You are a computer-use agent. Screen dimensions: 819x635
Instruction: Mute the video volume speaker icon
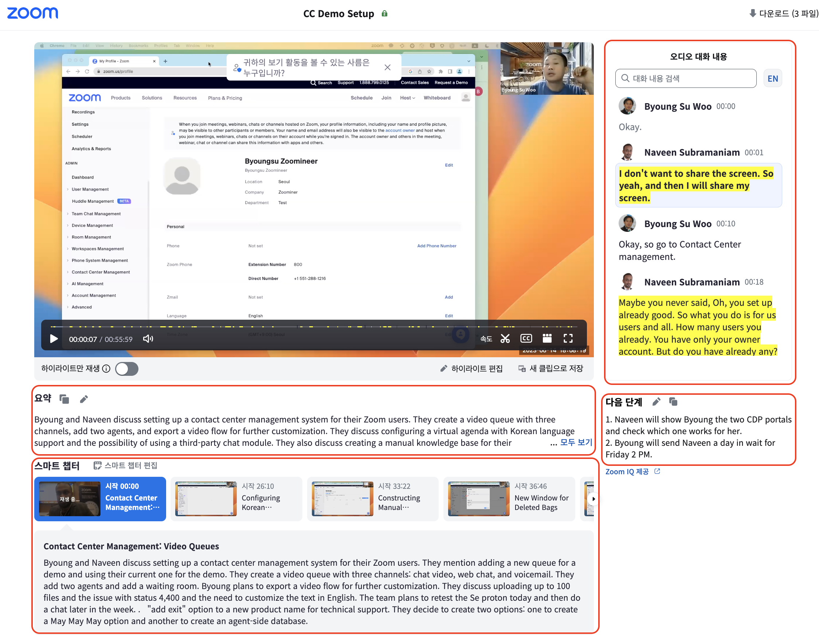[x=148, y=339]
